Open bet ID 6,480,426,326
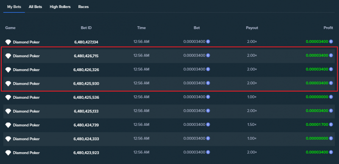Screen dimensions: 339x164 click(x=86, y=70)
